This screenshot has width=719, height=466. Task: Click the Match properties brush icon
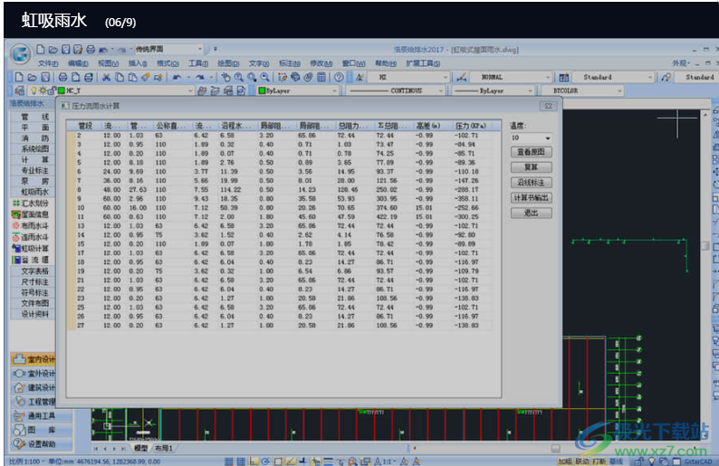[146, 77]
